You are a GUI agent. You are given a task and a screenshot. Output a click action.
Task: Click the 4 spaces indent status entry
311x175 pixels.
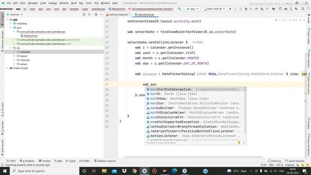coord(290,165)
